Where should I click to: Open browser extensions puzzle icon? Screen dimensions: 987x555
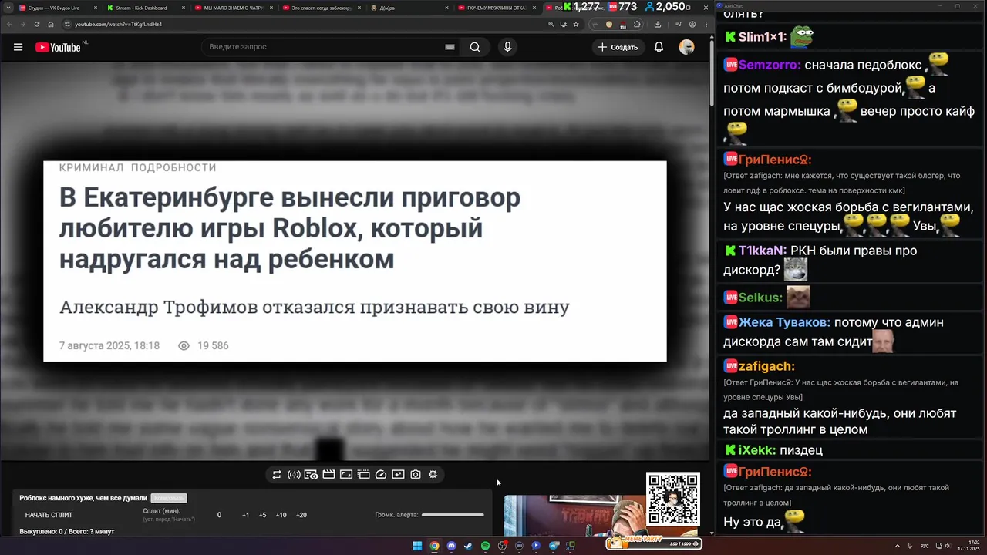(637, 24)
